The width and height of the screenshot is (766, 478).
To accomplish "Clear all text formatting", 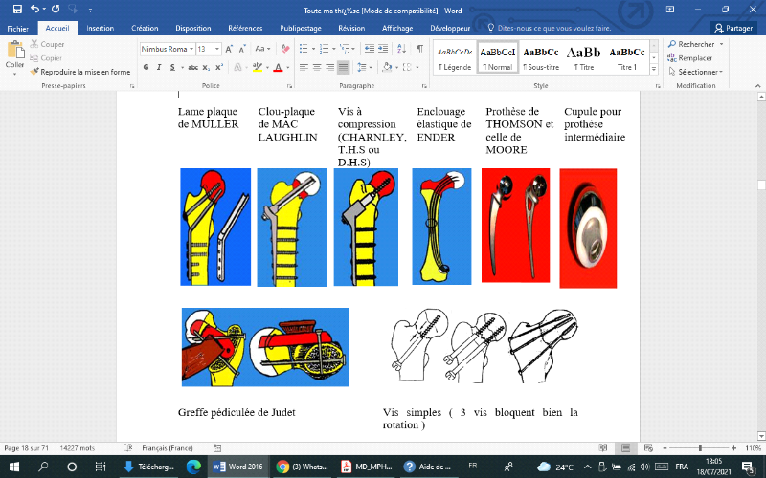I will click(x=285, y=49).
